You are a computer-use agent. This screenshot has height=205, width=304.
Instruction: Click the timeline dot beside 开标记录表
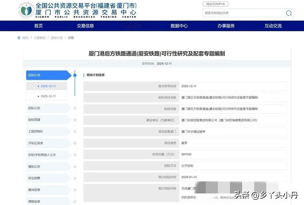pos(75,143)
